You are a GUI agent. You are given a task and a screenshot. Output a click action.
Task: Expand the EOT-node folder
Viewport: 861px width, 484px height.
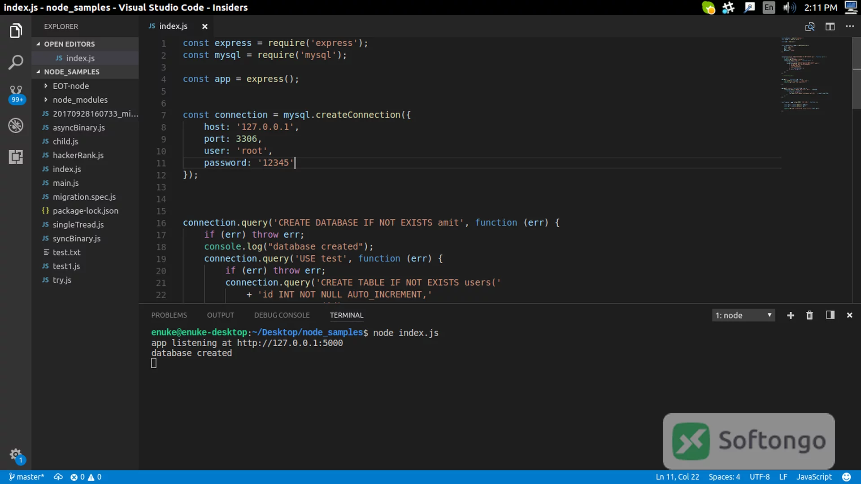pos(85,86)
